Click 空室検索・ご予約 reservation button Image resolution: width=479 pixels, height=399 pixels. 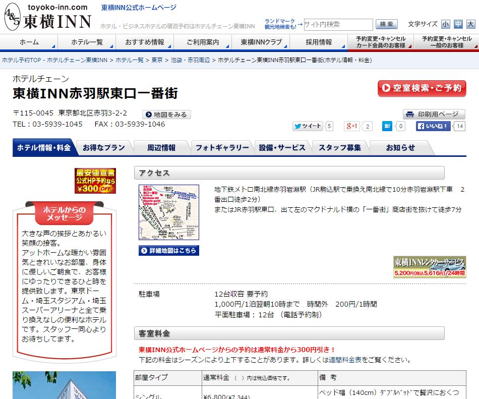point(422,88)
